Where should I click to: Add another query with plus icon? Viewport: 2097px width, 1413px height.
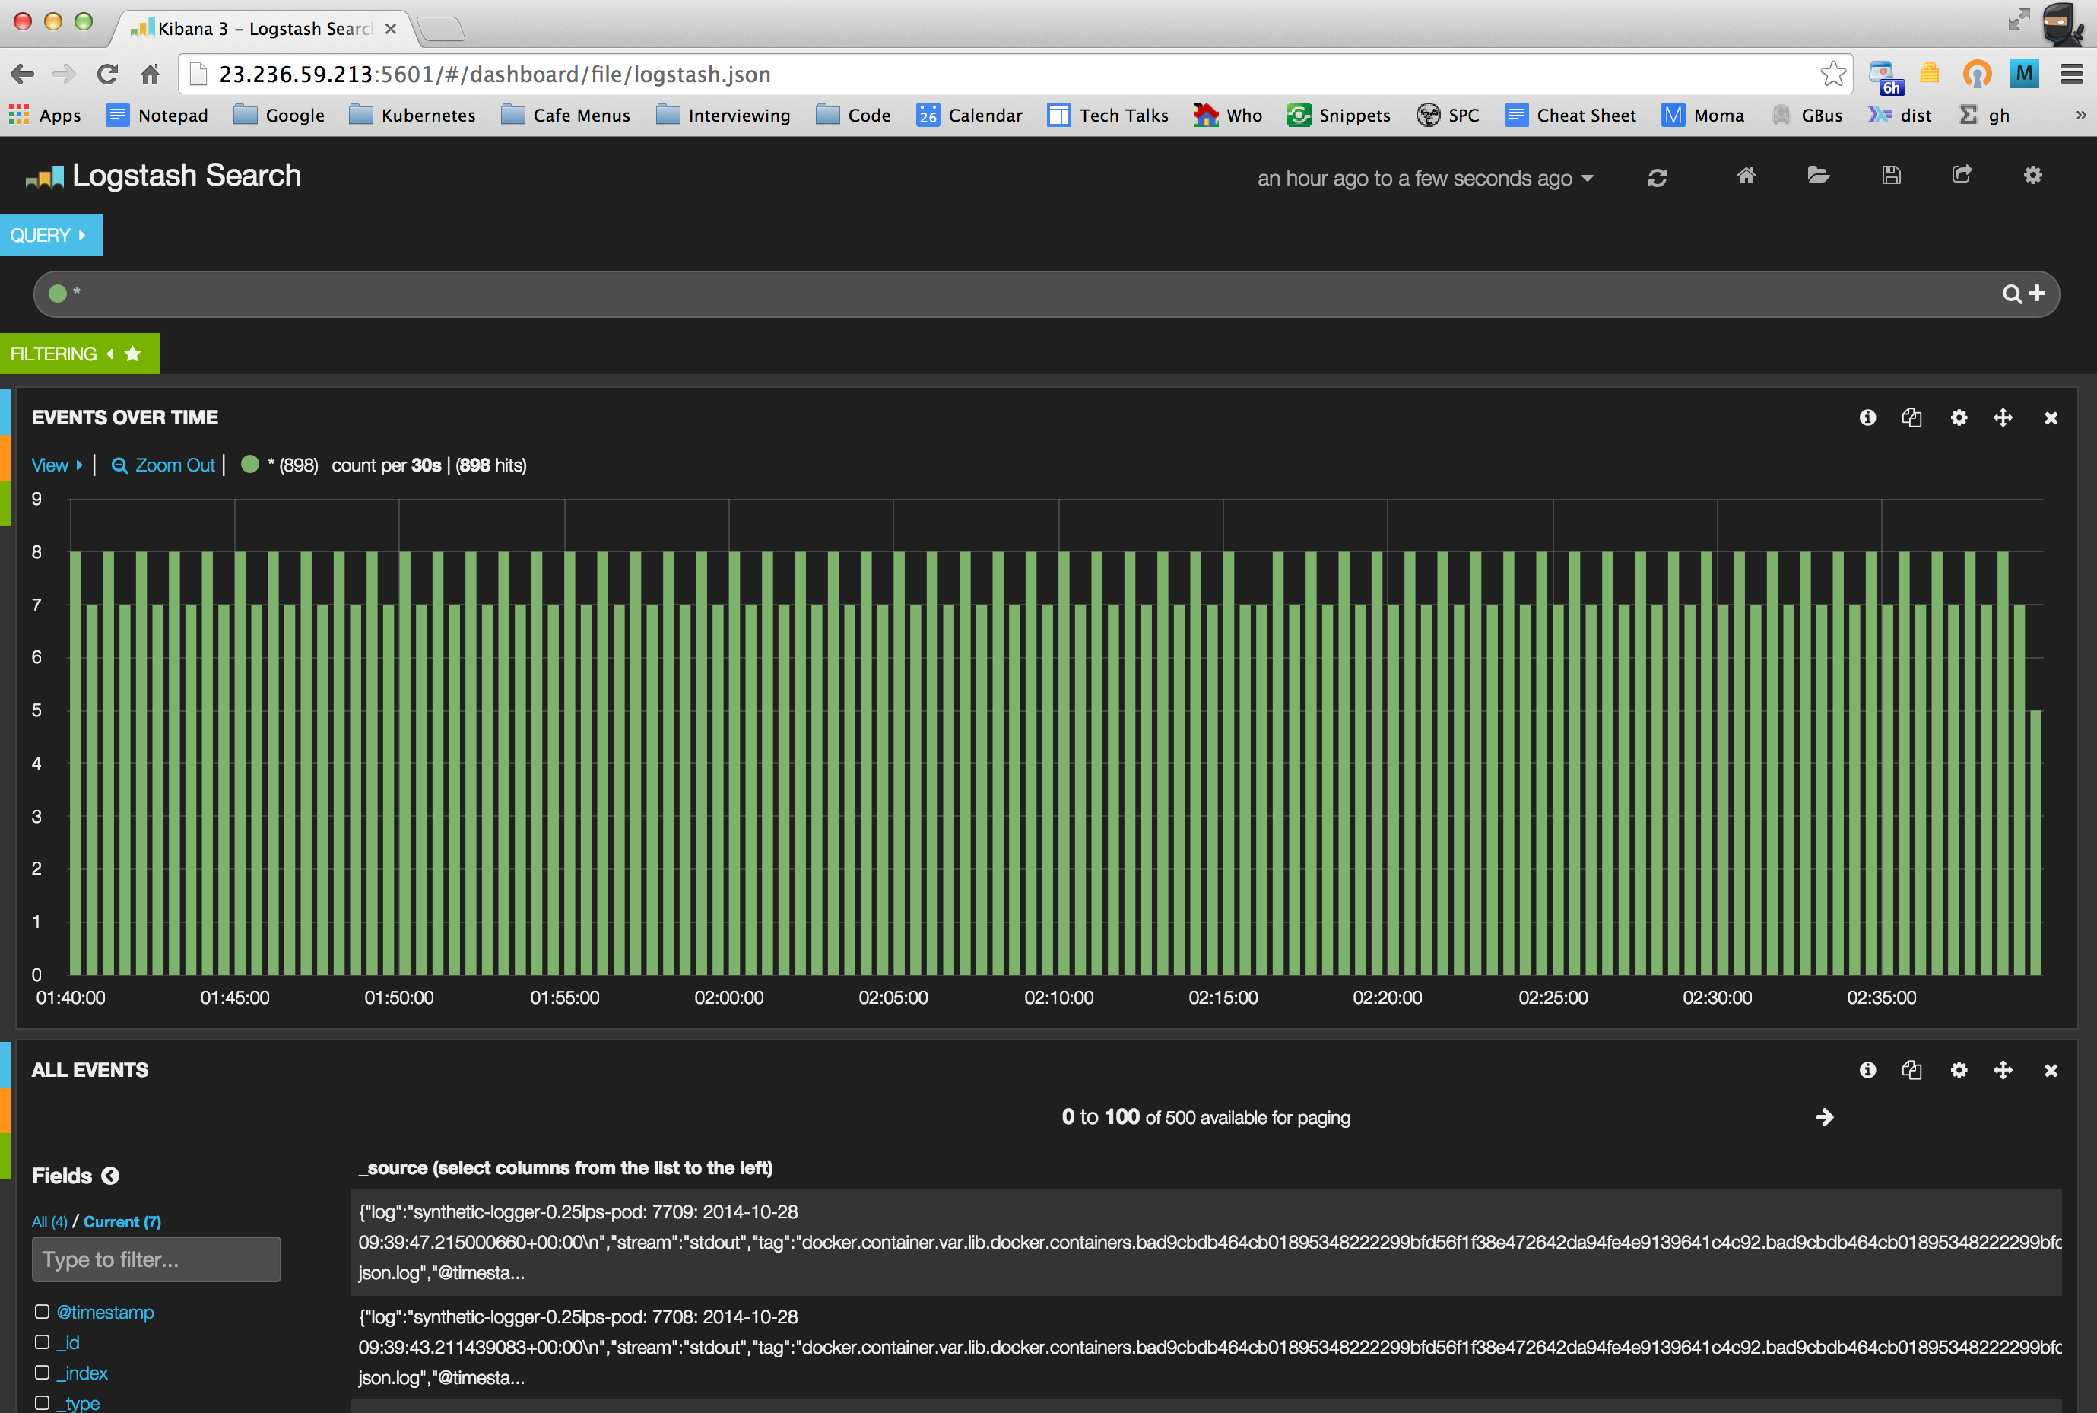(2037, 293)
